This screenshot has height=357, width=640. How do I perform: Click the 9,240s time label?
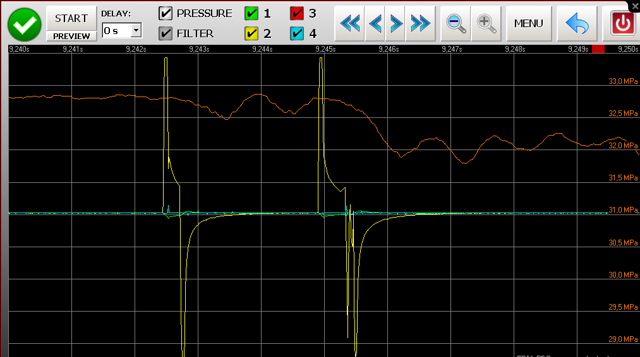point(19,49)
